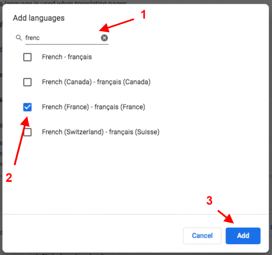Clear the search text with X icon
The height and width of the screenshot is (255, 272).
pos(104,38)
